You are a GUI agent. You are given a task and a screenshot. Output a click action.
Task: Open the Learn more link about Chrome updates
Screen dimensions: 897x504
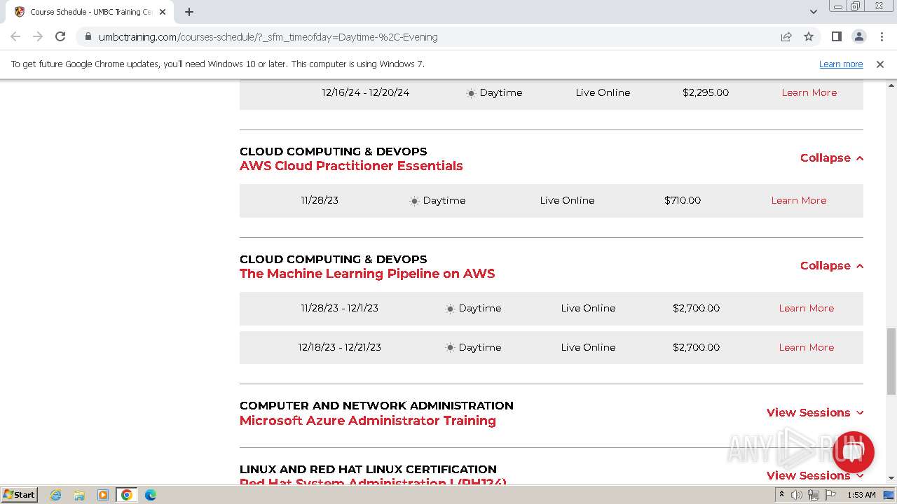coord(841,64)
